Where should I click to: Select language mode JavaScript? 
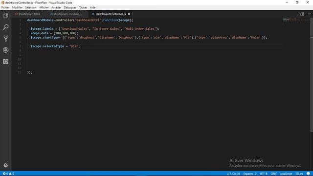286,174
